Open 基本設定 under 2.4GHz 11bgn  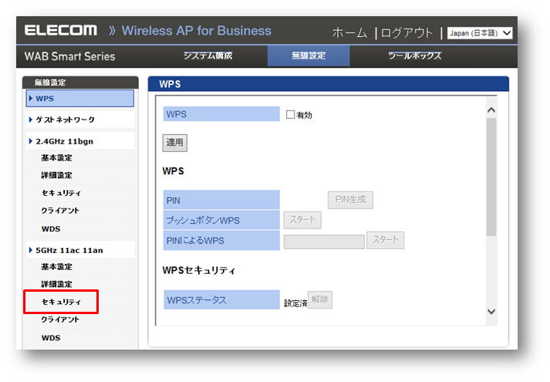56,158
